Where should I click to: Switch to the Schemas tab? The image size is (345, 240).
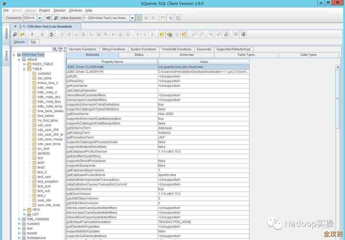point(187,55)
